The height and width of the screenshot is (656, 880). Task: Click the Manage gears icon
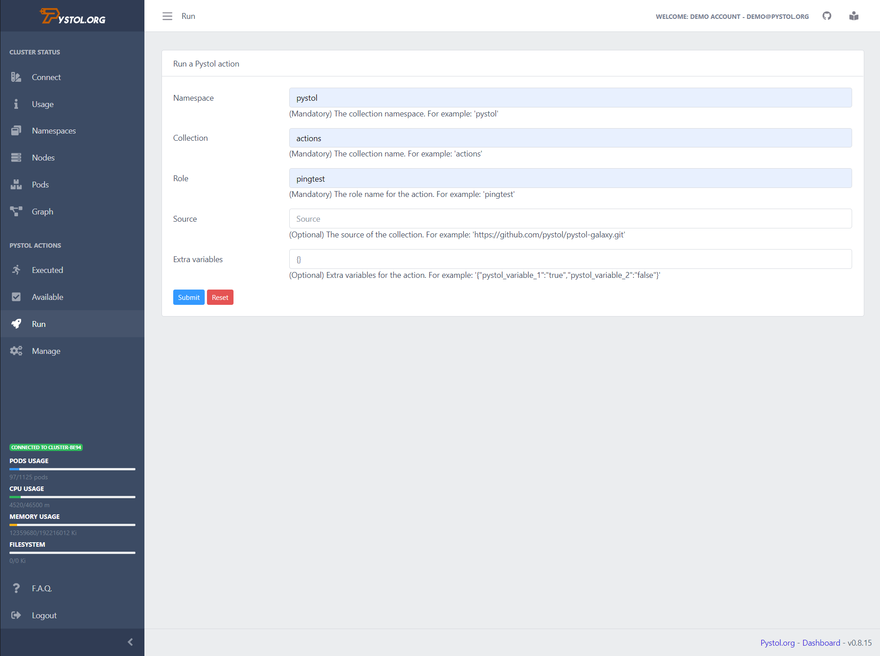pyautogui.click(x=16, y=351)
